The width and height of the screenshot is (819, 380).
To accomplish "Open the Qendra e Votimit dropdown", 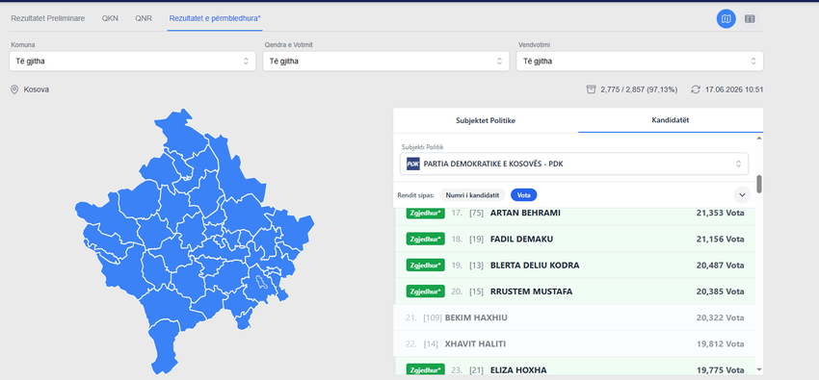I will (386, 61).
